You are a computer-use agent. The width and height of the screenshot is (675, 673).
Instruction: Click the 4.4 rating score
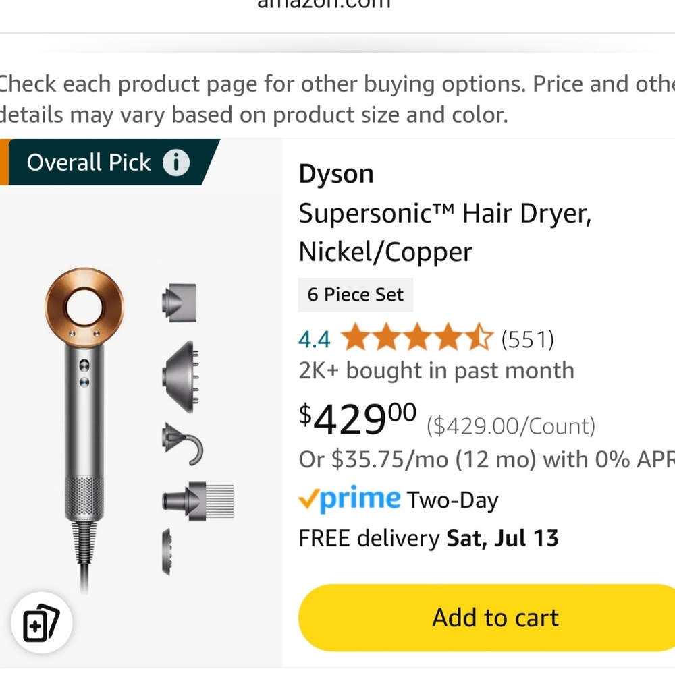click(x=314, y=339)
